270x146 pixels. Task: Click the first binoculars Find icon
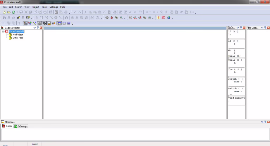(x=4, y=18)
